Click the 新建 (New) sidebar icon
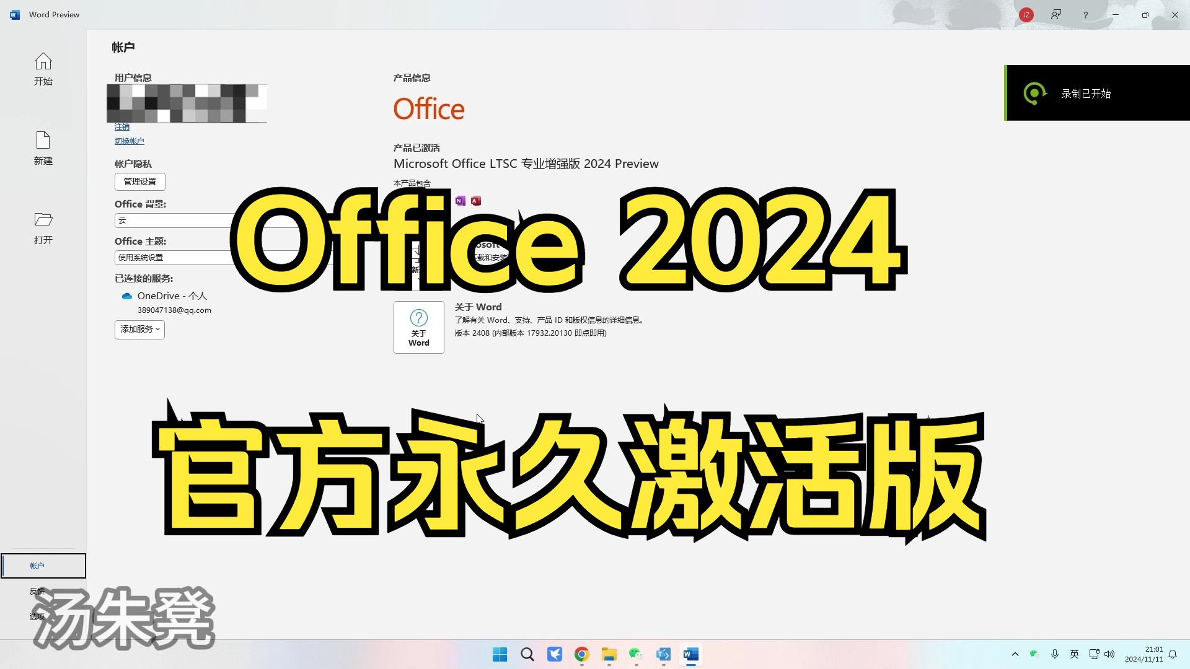The width and height of the screenshot is (1190, 669). 43,147
